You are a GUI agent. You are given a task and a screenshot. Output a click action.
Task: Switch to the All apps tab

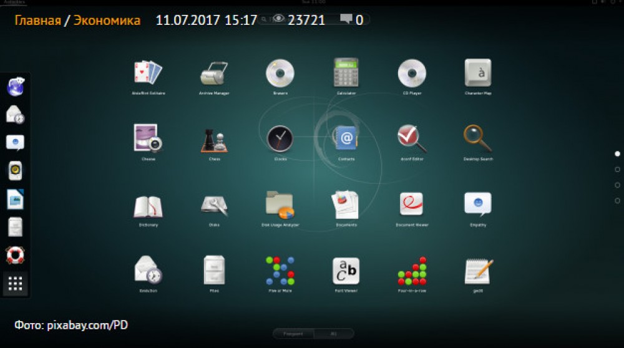333,334
